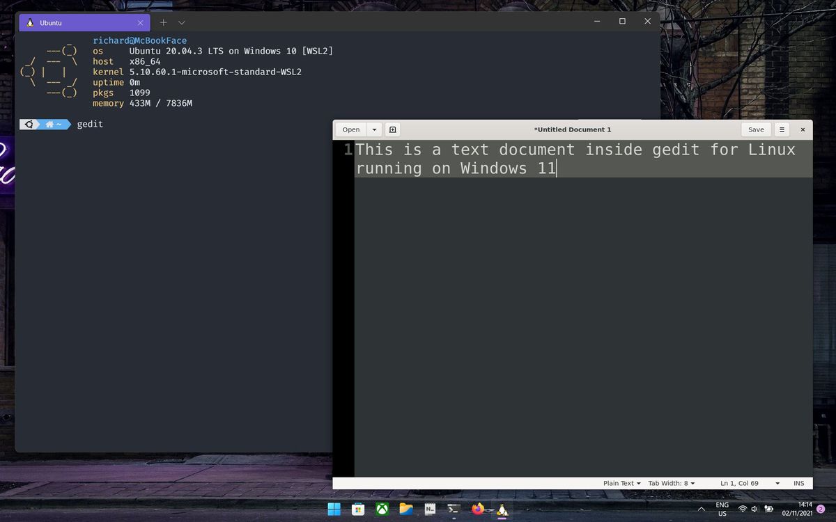The width and height of the screenshot is (836, 522).
Task: Launch Firefox from the taskbar
Action: coord(478,509)
